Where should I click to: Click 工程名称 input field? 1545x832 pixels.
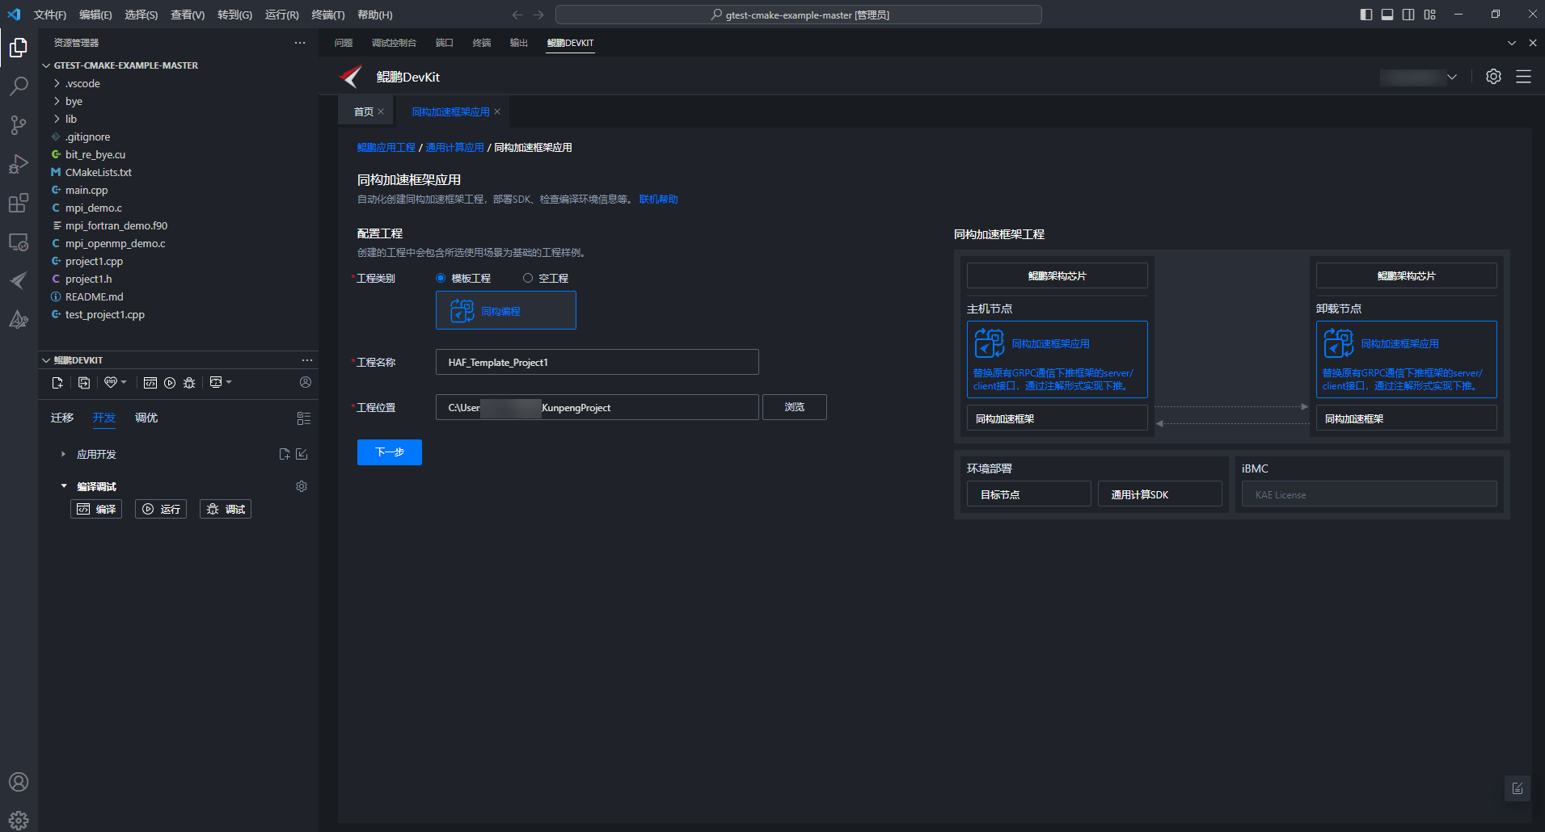tap(597, 362)
